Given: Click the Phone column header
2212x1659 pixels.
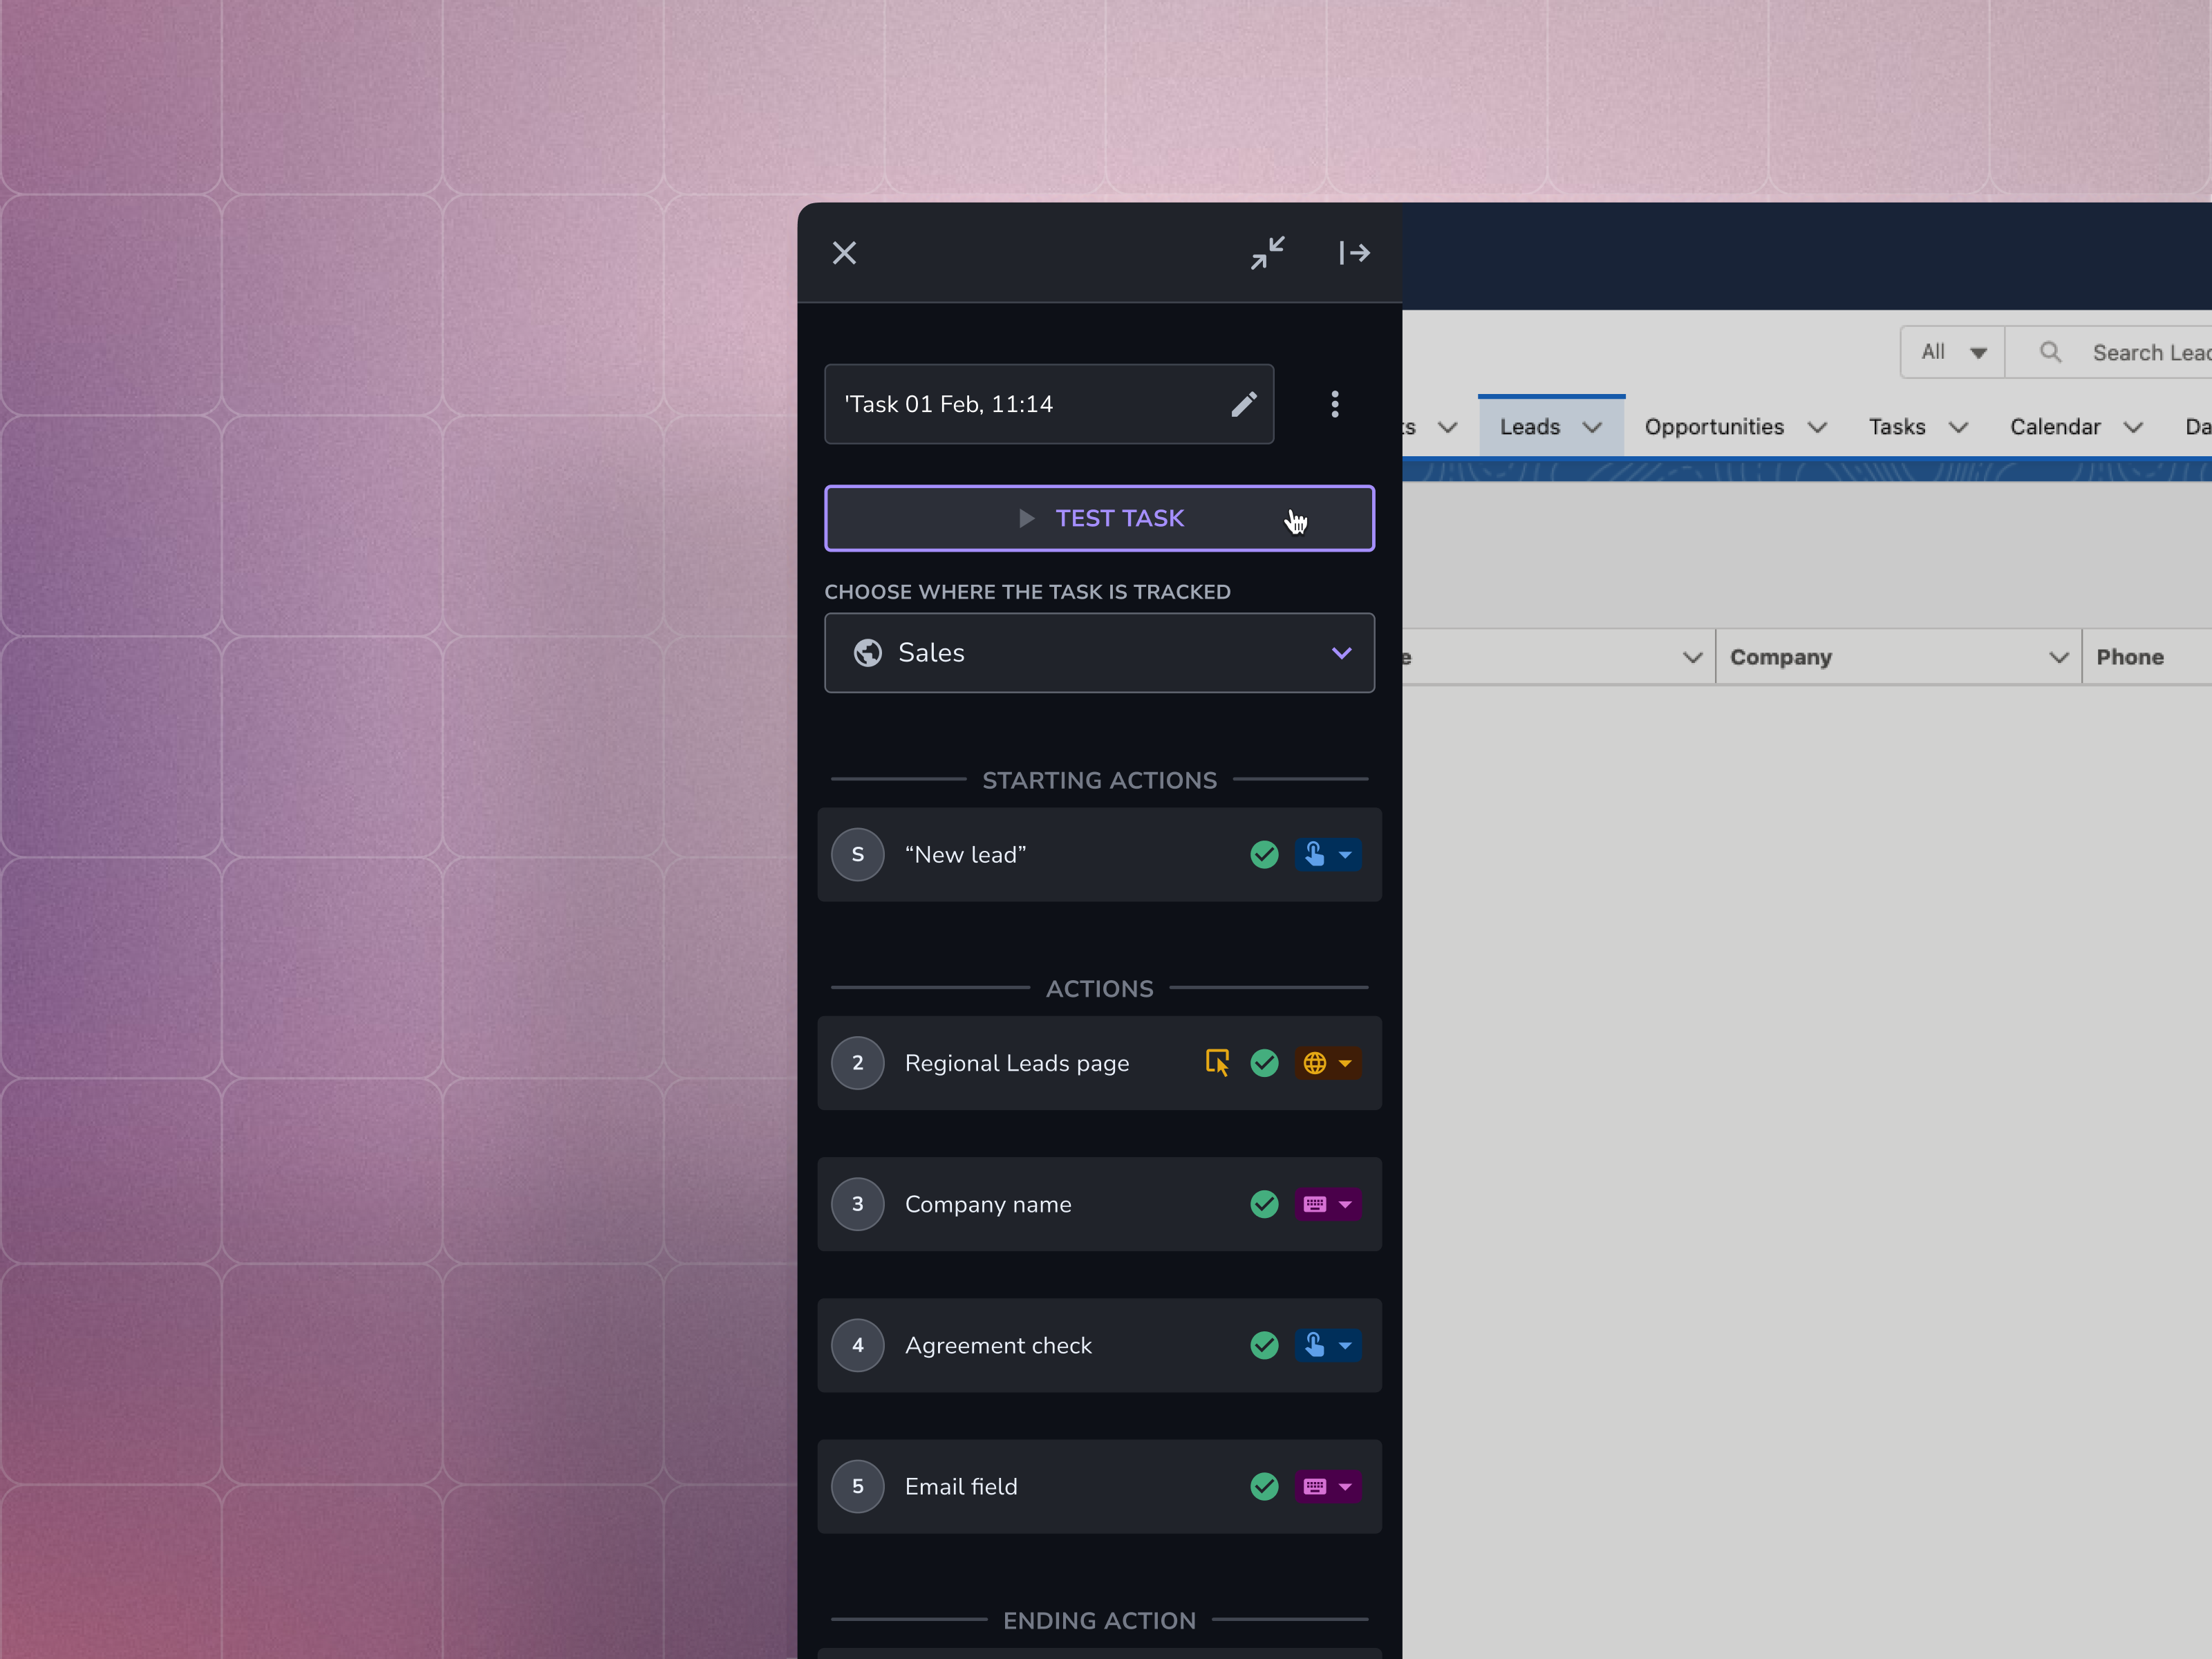Looking at the screenshot, I should (x=2129, y=657).
